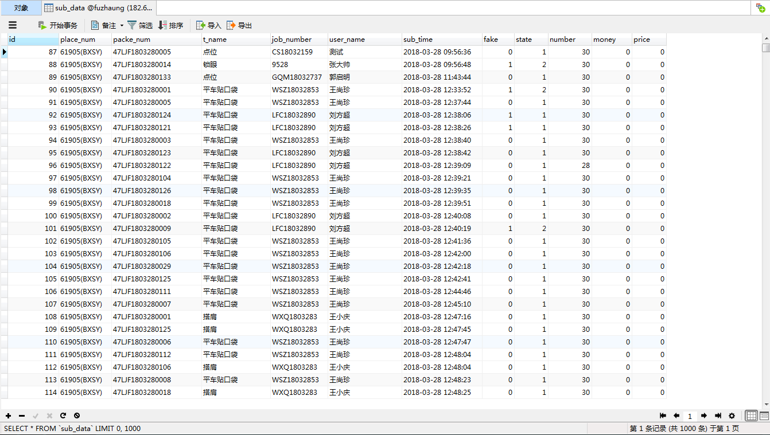Click packe_num cell 47LJF1803280112
The width and height of the screenshot is (770, 435).
tap(157, 355)
